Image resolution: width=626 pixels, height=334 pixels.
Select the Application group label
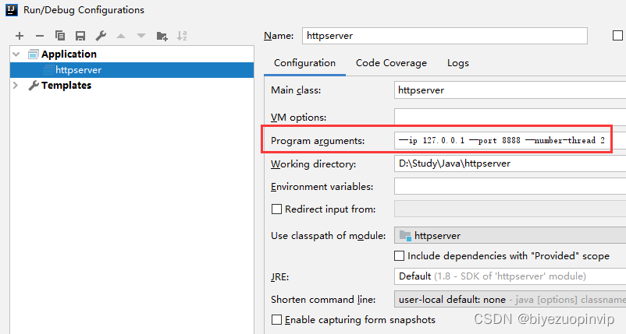coord(69,54)
